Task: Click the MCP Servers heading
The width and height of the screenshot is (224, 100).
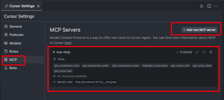Action: (x=65, y=30)
